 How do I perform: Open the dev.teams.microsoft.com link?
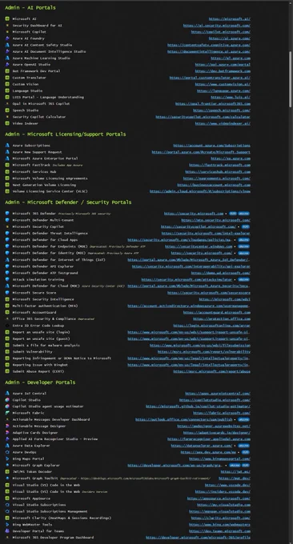[219, 531]
